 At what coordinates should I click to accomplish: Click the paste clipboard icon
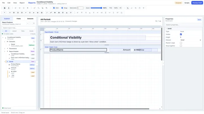pyautogui.click(x=139, y=8)
